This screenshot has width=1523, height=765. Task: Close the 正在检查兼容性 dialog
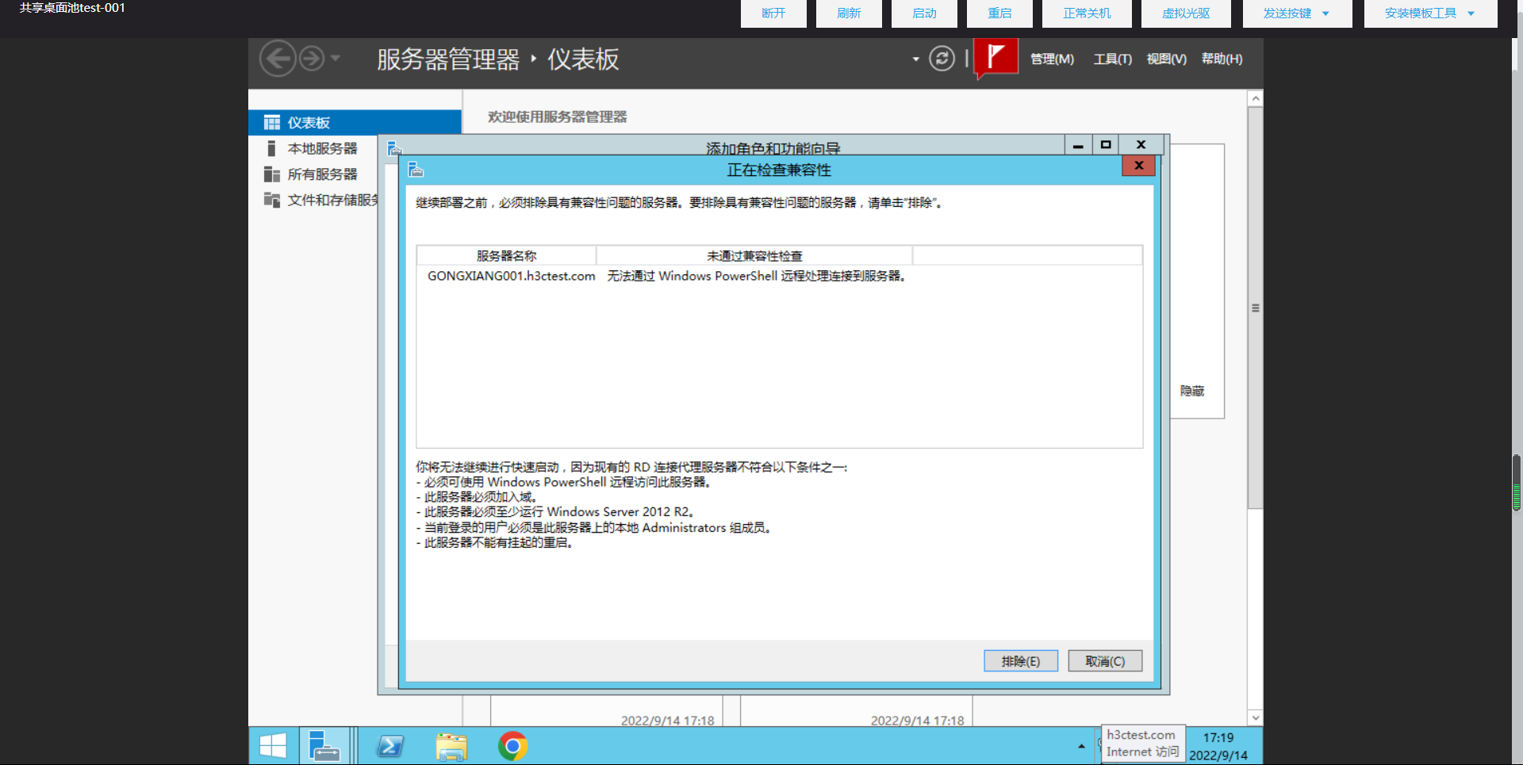pos(1139,166)
